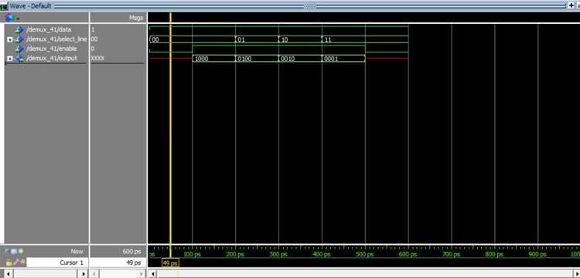The image size is (580, 278).
Task: Click the 700 ps mark on timeline
Action: click(x=452, y=254)
